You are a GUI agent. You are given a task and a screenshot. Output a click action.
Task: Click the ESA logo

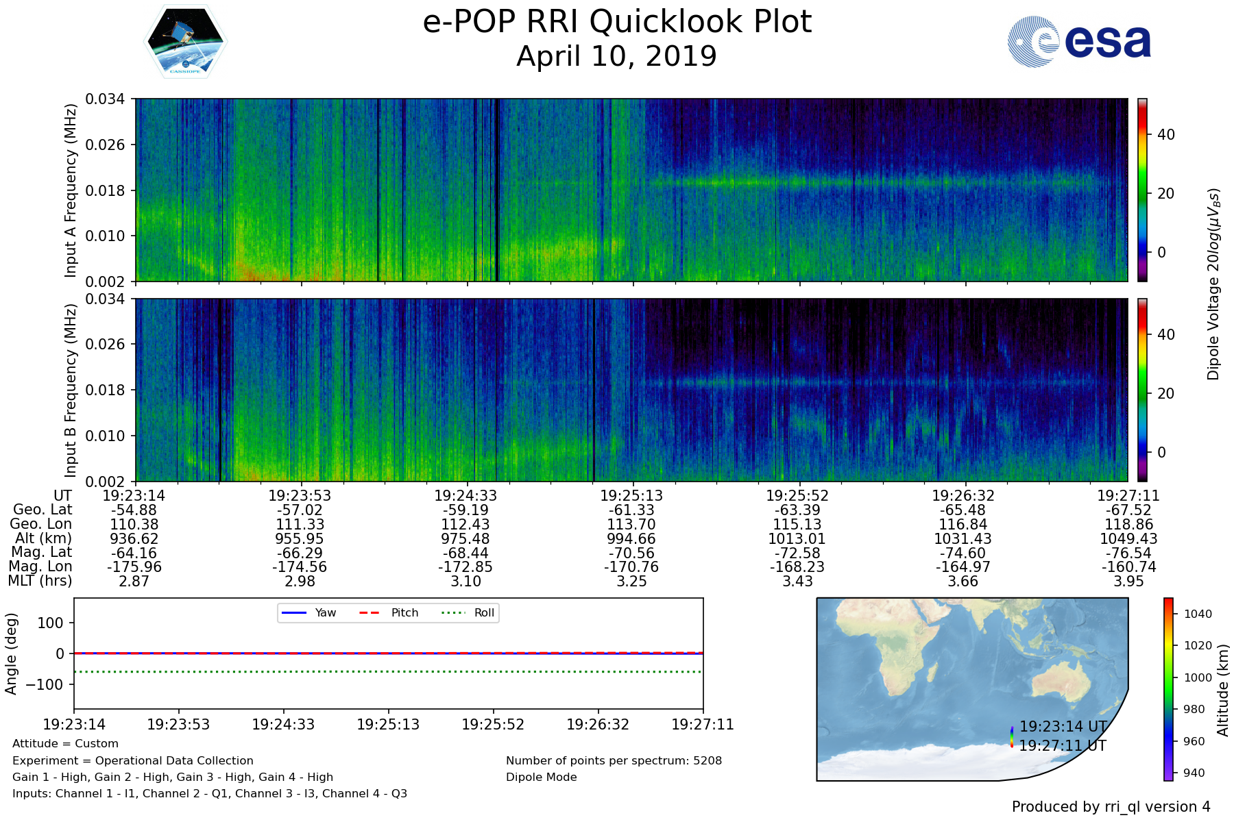[x=1079, y=42]
